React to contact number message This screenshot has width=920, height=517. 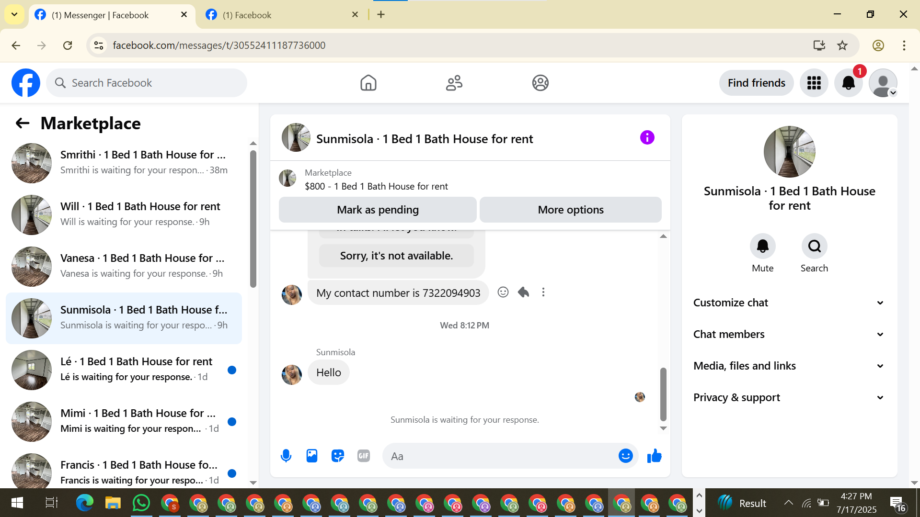tap(503, 292)
